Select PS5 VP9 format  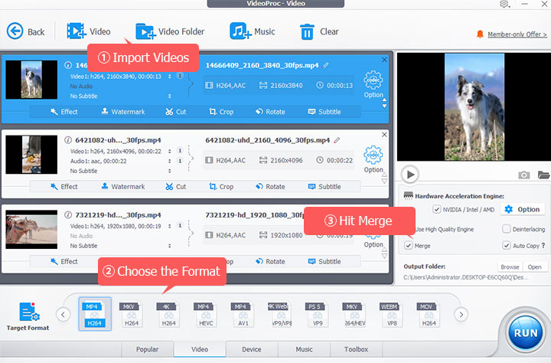coord(318,314)
